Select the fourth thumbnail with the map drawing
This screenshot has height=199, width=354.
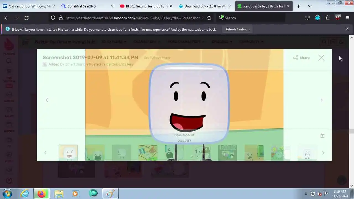click(148, 153)
